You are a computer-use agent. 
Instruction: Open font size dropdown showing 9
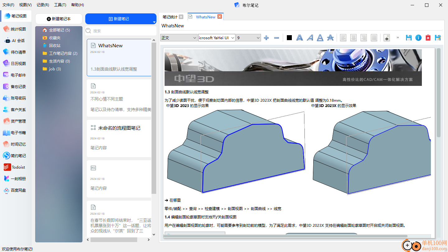pyautogui.click(x=248, y=38)
